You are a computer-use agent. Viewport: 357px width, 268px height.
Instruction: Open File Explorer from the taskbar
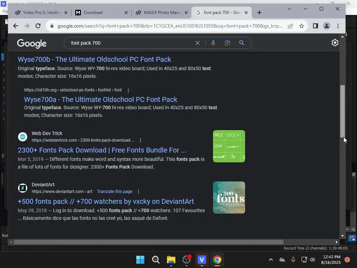tap(171, 260)
